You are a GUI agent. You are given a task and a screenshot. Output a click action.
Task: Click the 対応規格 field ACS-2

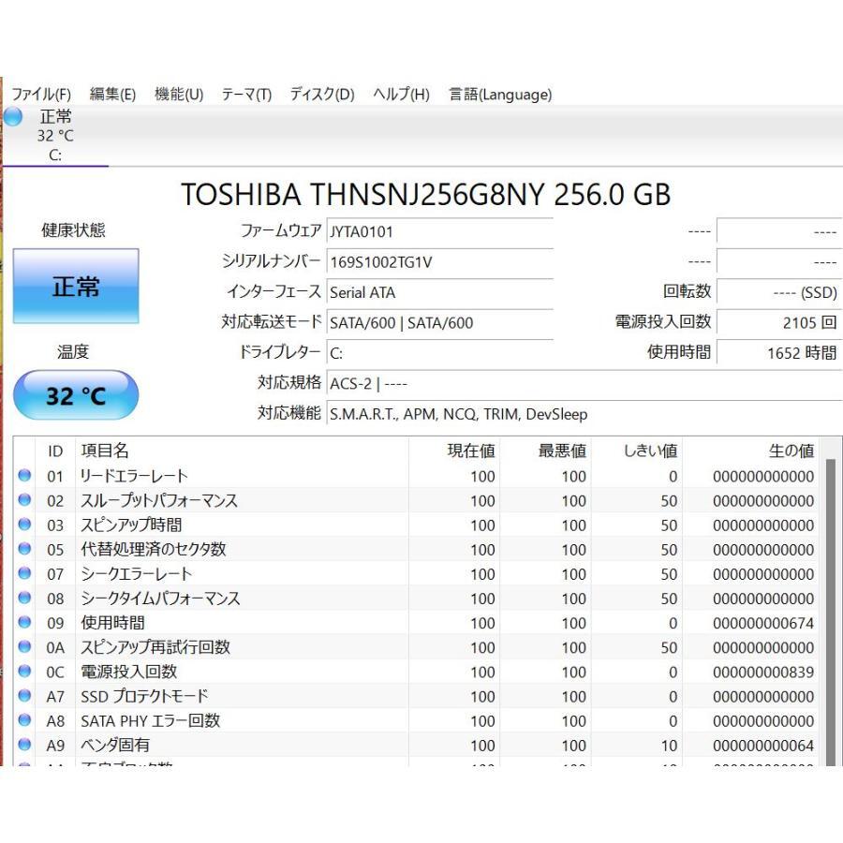pyautogui.click(x=584, y=383)
